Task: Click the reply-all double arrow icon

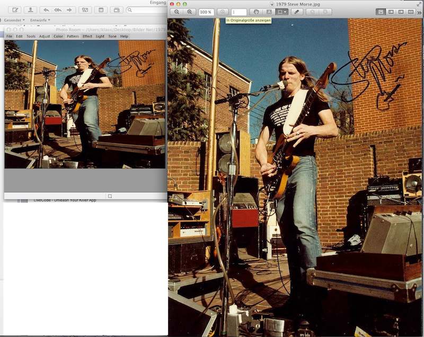Action: (x=58, y=10)
